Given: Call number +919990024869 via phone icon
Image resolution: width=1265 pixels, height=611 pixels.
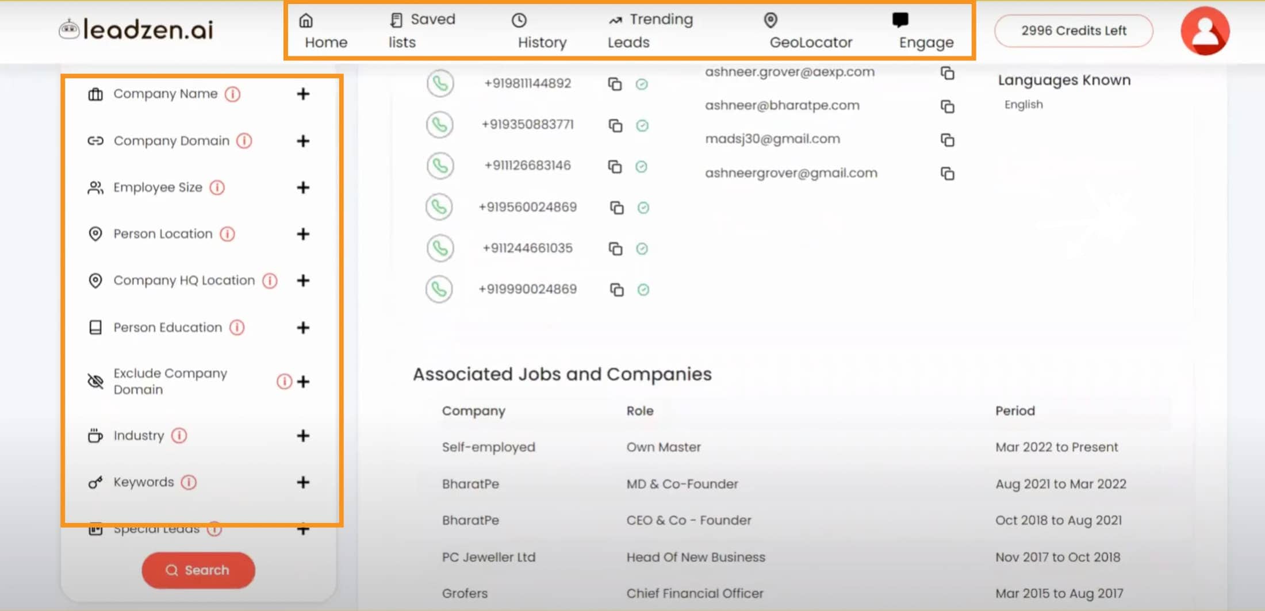Looking at the screenshot, I should click(439, 289).
